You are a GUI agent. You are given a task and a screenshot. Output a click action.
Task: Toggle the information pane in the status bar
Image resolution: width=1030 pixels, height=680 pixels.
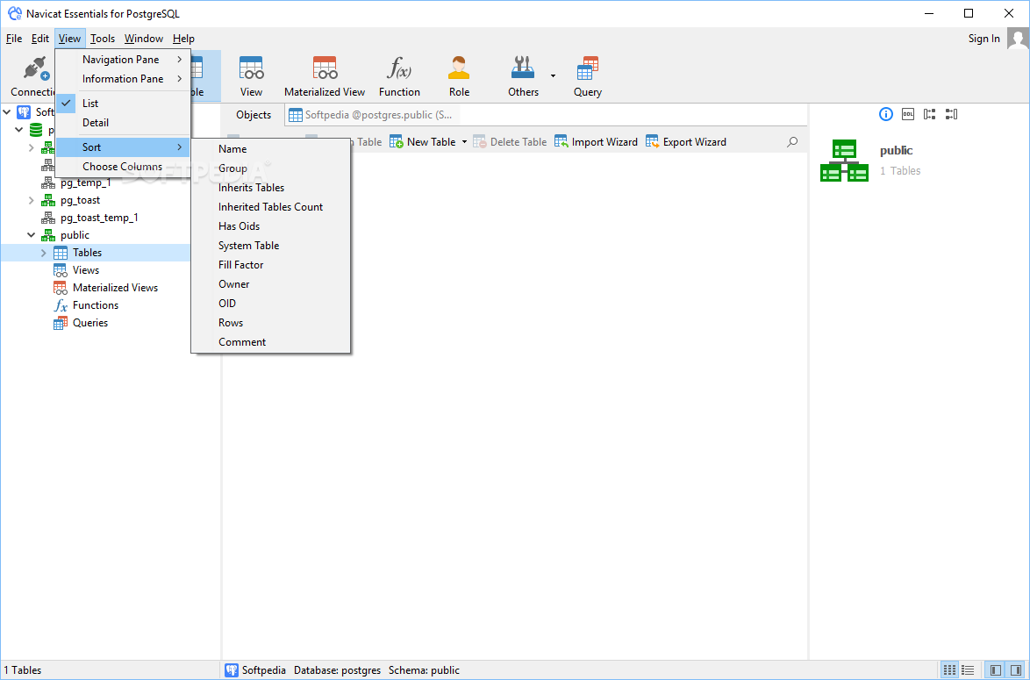pos(1017,670)
